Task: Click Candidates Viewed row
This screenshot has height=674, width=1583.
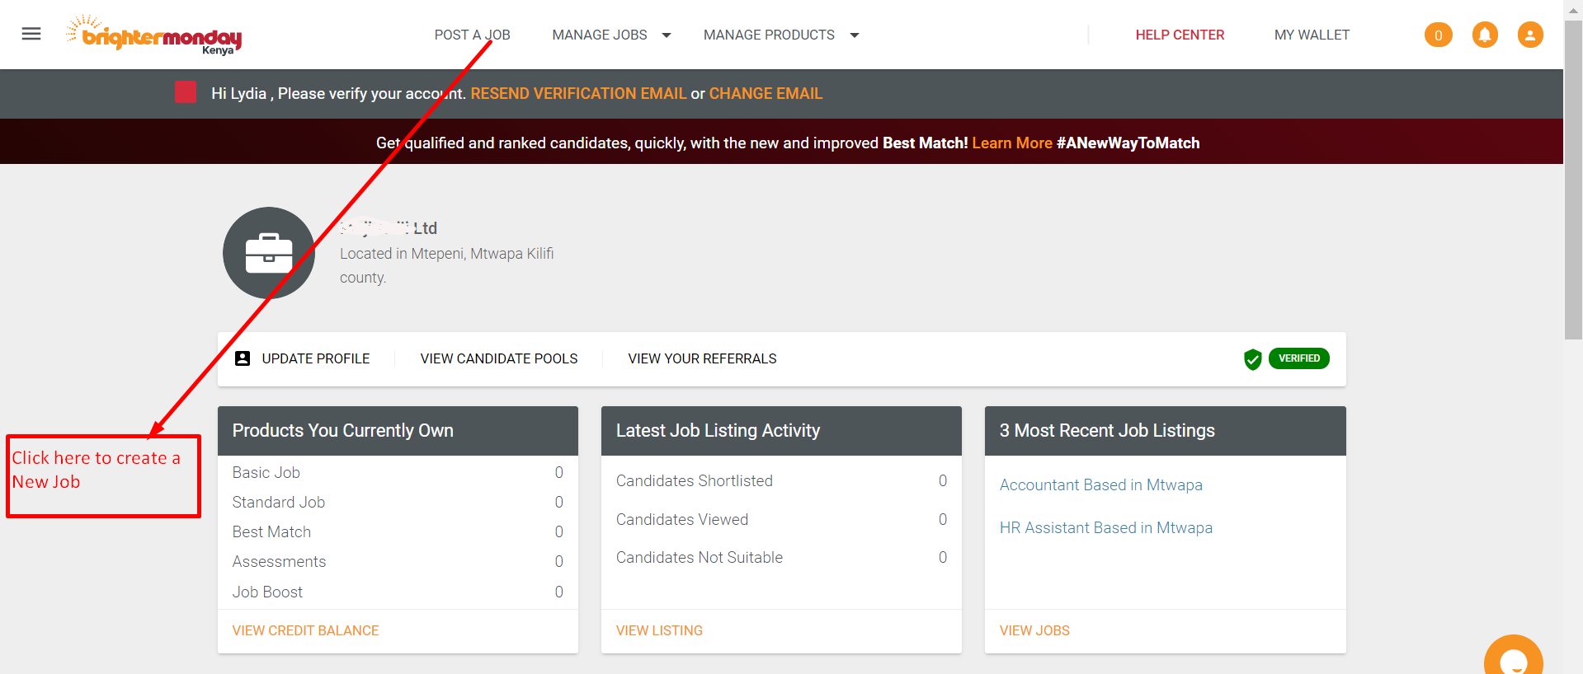Action: (781, 519)
